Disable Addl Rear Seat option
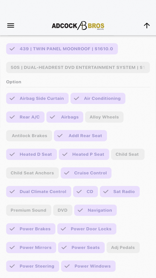 click(x=80, y=136)
